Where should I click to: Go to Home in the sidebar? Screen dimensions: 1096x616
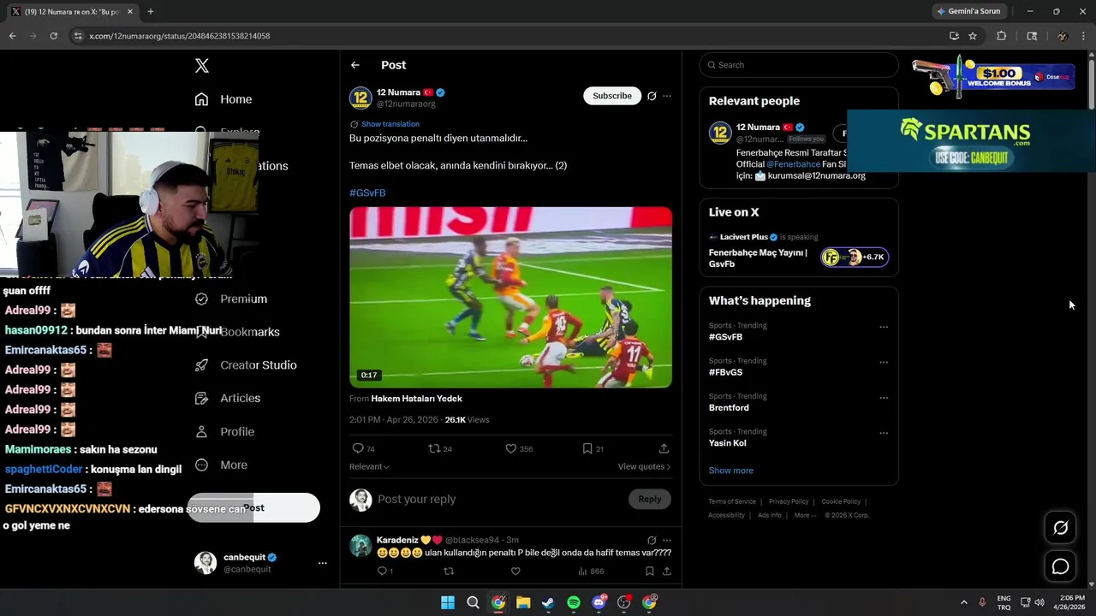pos(223,99)
